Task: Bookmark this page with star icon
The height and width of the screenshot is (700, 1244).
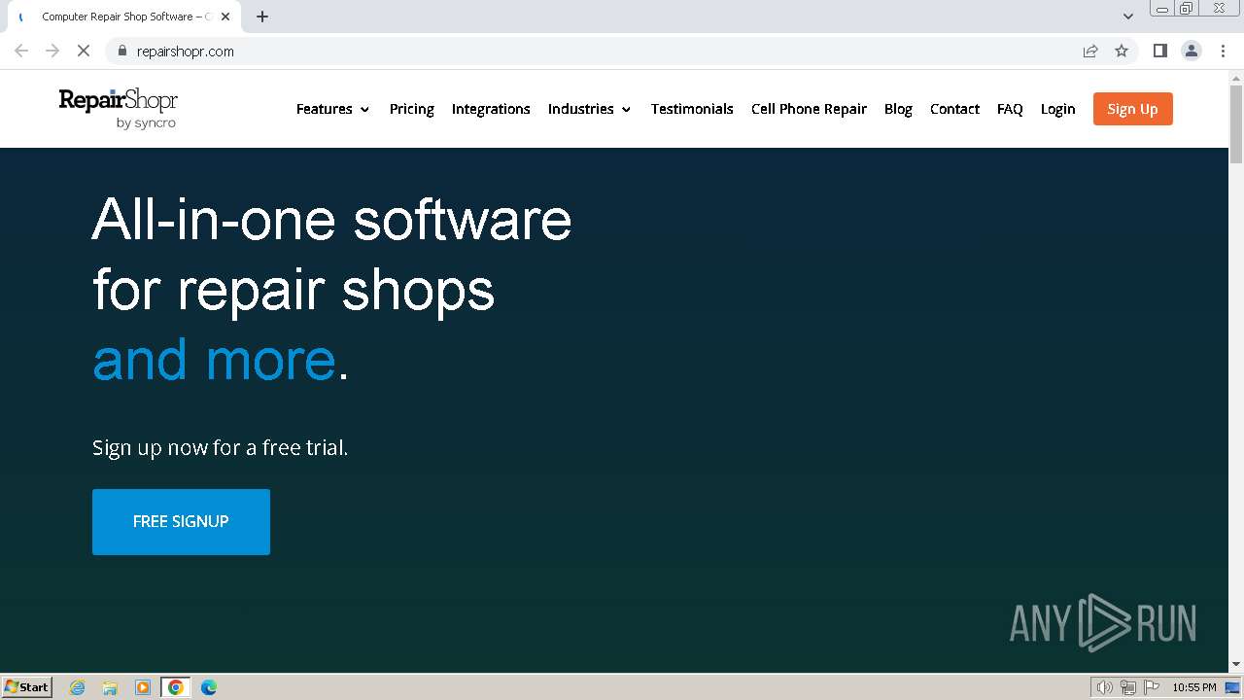Action: point(1122,51)
